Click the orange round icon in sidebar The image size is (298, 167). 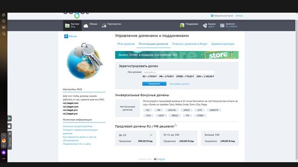click(x=4, y=141)
